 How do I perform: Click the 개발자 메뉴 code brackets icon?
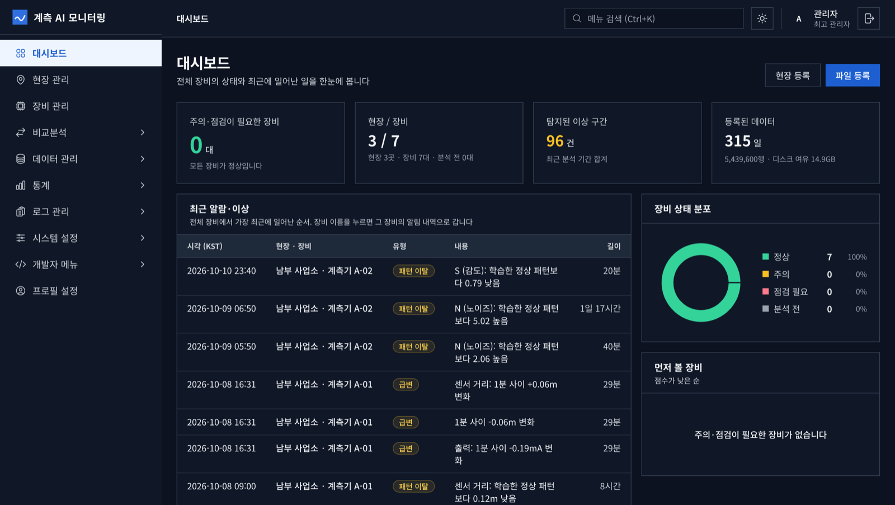(x=21, y=264)
